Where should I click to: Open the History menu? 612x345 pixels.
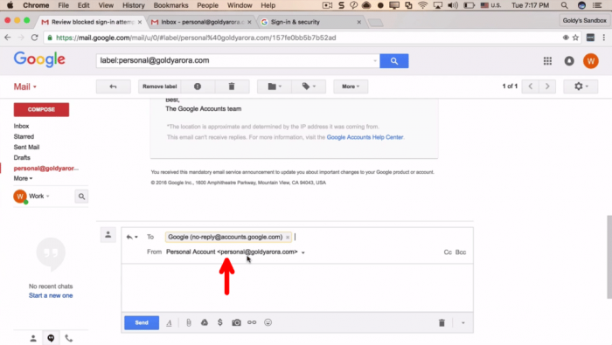click(x=134, y=5)
